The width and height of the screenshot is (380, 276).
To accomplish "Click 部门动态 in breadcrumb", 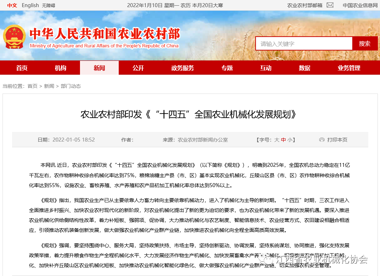I will pos(71,86).
